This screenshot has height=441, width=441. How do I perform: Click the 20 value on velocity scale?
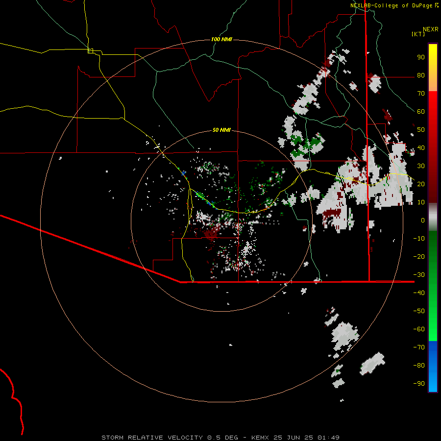(421, 184)
